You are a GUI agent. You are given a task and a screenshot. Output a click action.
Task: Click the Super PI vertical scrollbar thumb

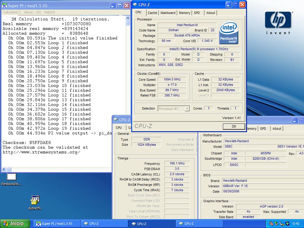128,23
